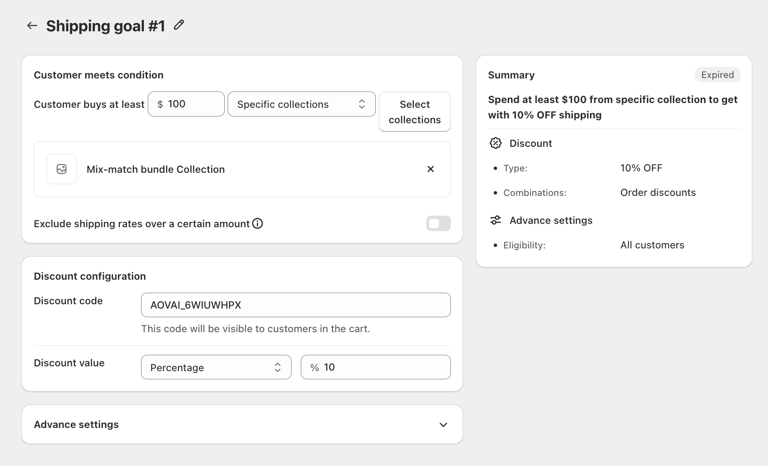Viewport: 768px width, 466px height.
Task: Click the '10% OFF' type value
Action: click(x=641, y=168)
